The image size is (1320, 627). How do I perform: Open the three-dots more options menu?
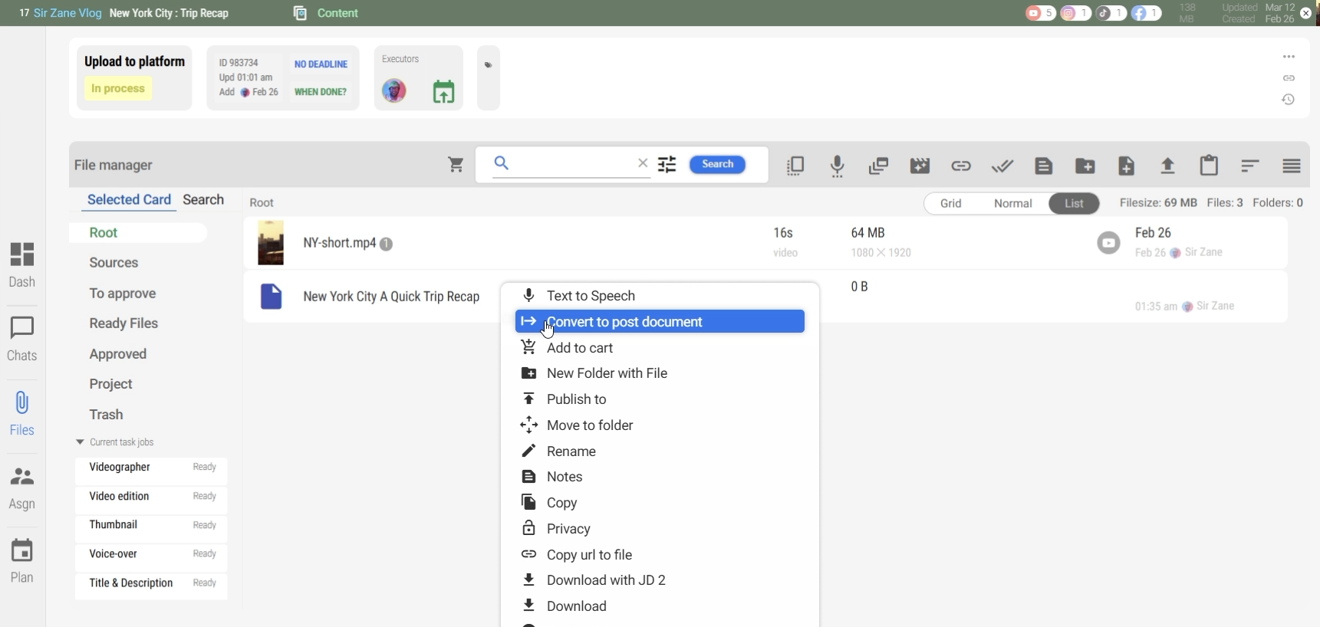pyautogui.click(x=1289, y=57)
